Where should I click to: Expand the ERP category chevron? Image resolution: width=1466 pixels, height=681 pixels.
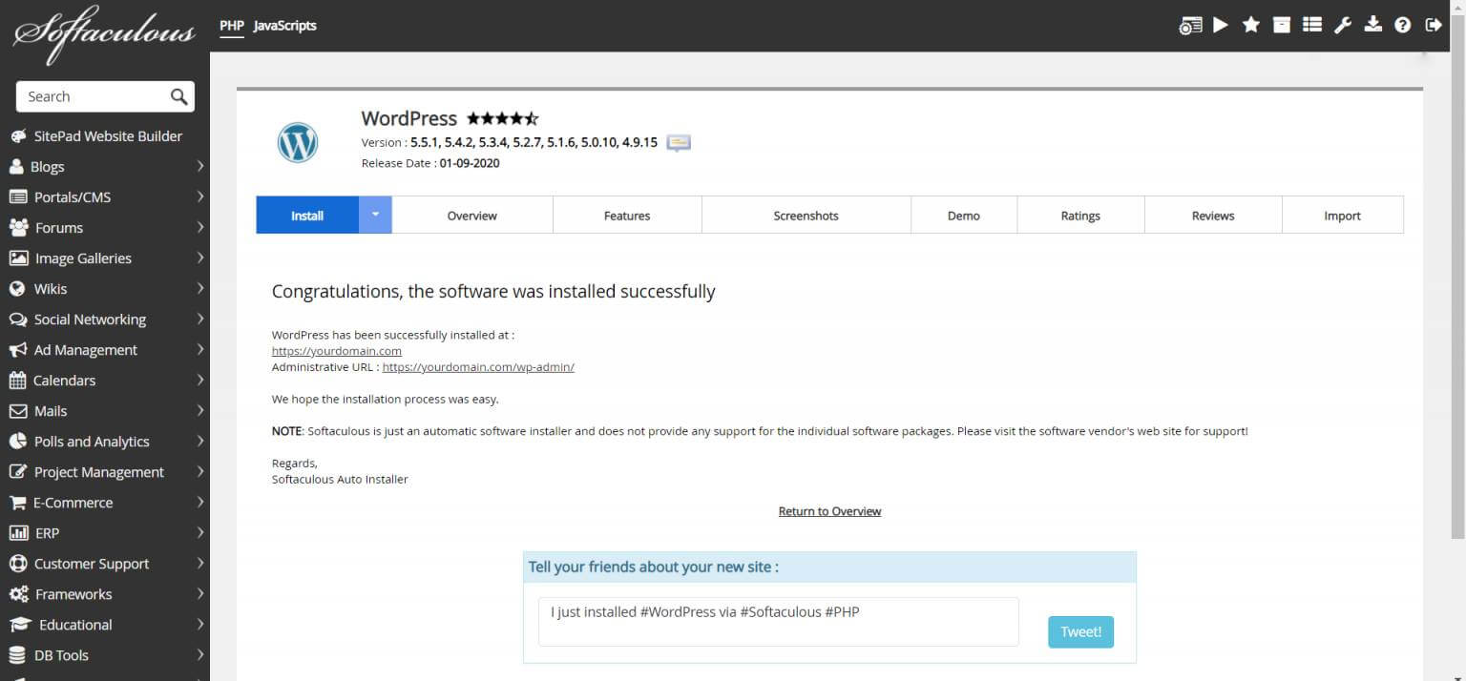pos(200,532)
